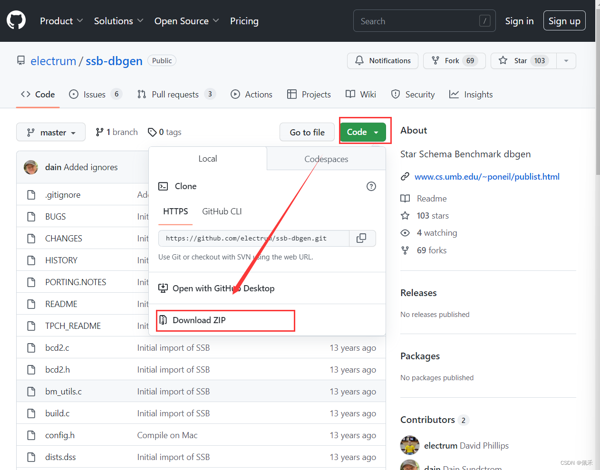Open the Open Source dropdown
The image size is (600, 470).
pos(186,21)
